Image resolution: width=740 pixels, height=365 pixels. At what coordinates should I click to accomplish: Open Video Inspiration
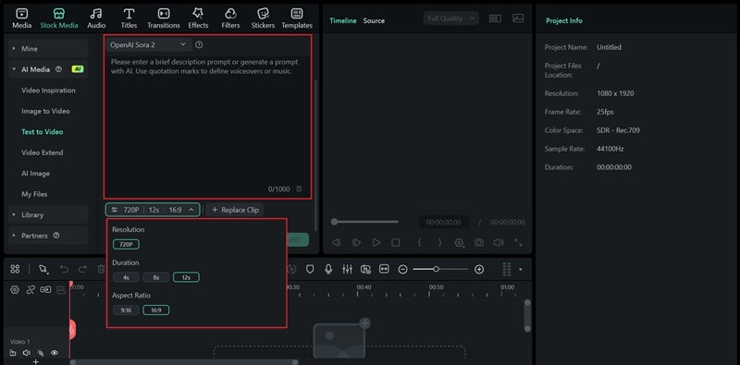pyautogui.click(x=48, y=90)
